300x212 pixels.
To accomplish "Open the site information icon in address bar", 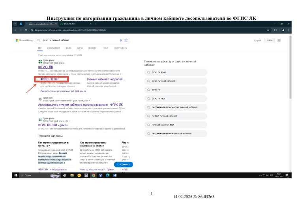I will point(32,30).
